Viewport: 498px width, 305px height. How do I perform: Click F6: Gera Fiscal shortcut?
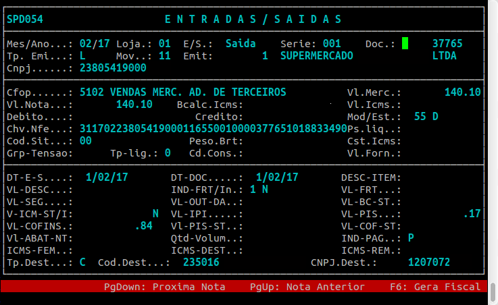tap(435, 287)
